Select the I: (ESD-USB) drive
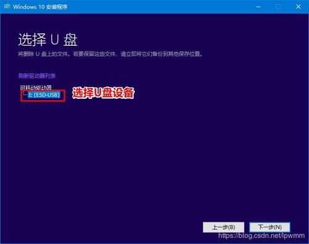This screenshot has height=244, width=309. tap(44, 95)
